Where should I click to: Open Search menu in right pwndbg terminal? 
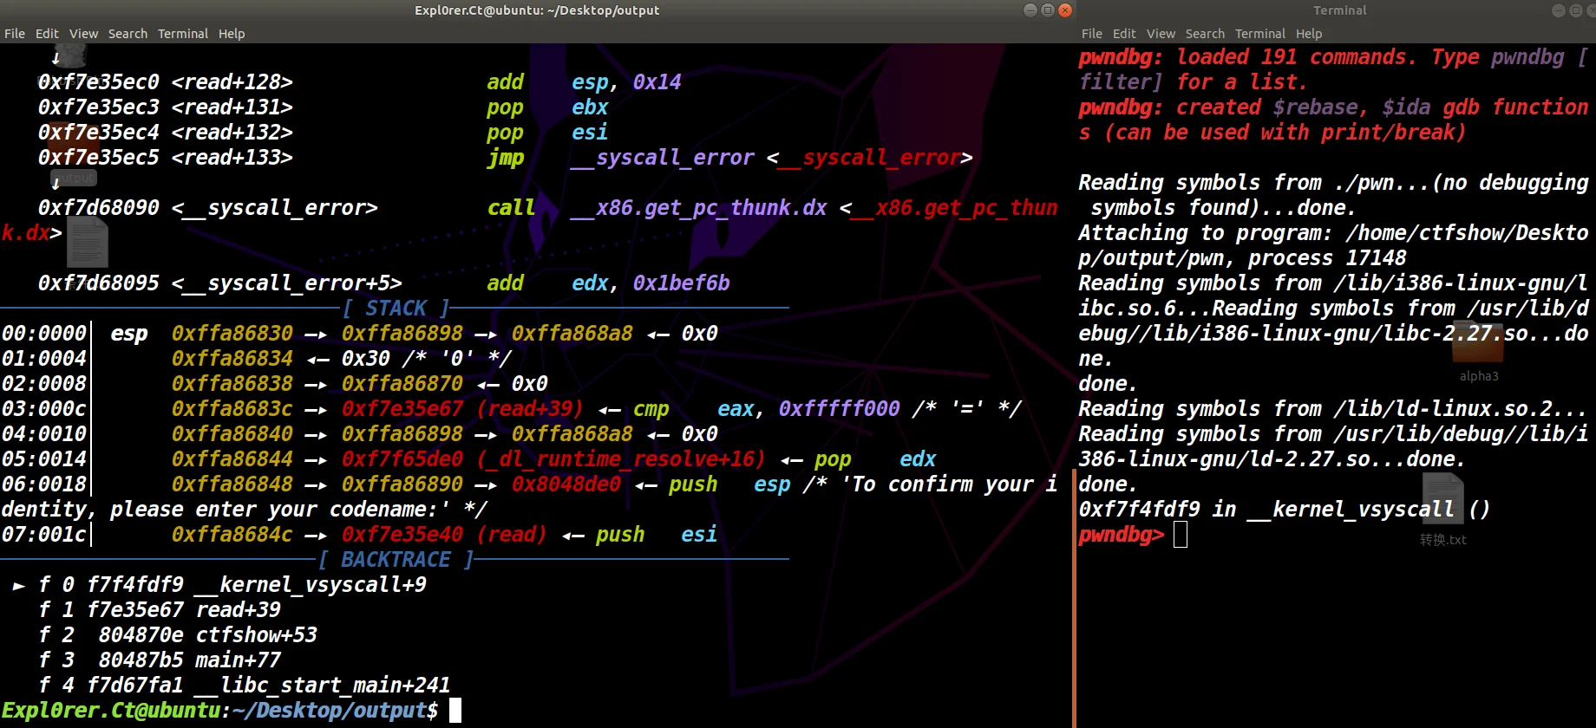1205,34
